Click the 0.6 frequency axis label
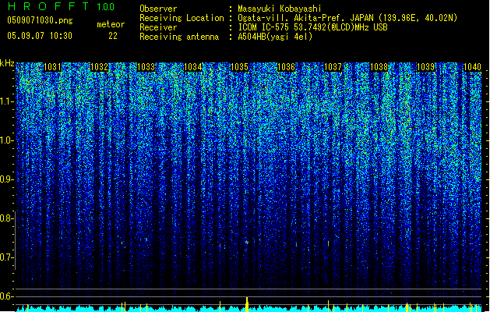Screen dimensions: 490x312 (6, 296)
